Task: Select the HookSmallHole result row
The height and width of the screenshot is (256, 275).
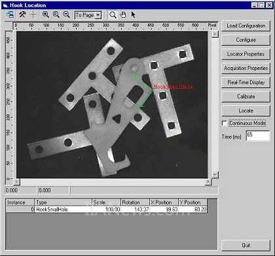Action: 107,210
